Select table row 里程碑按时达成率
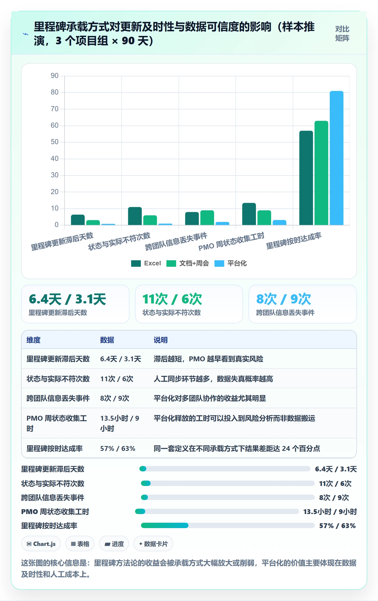 coord(189,448)
